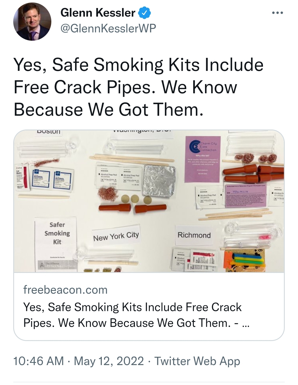Click the Boston label at image top
This screenshot has width=298, height=385.
(x=49, y=132)
